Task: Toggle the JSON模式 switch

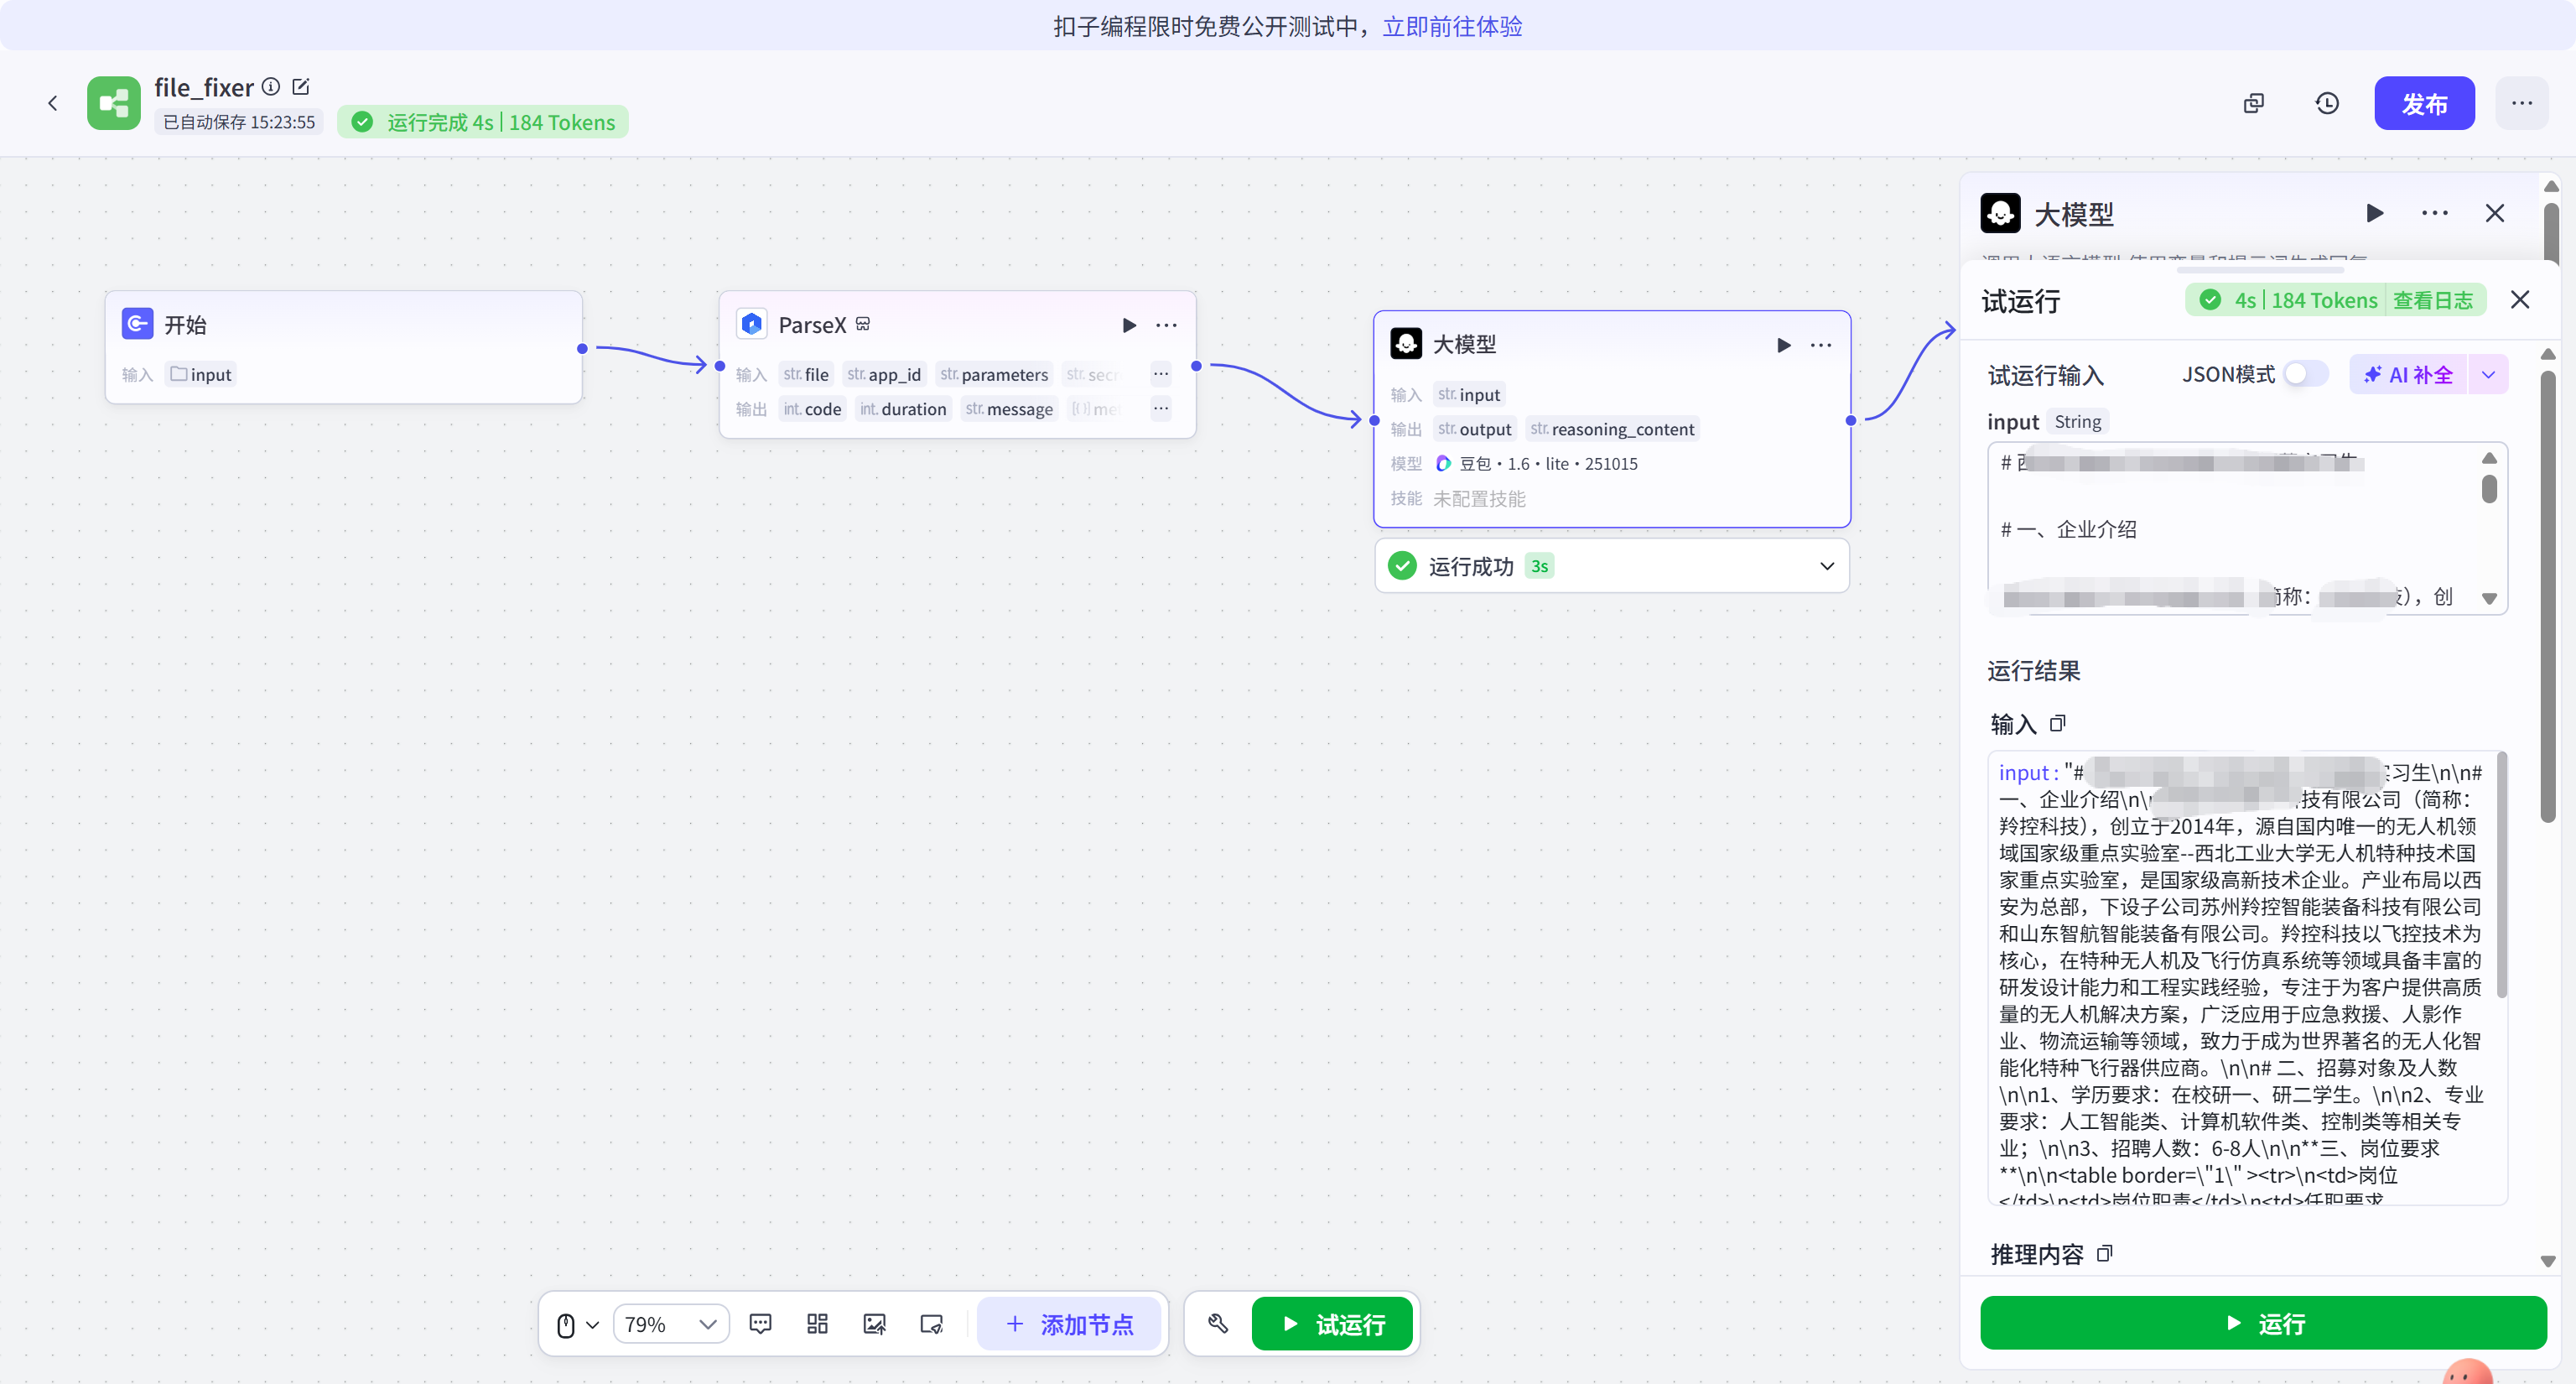Action: tap(2305, 374)
